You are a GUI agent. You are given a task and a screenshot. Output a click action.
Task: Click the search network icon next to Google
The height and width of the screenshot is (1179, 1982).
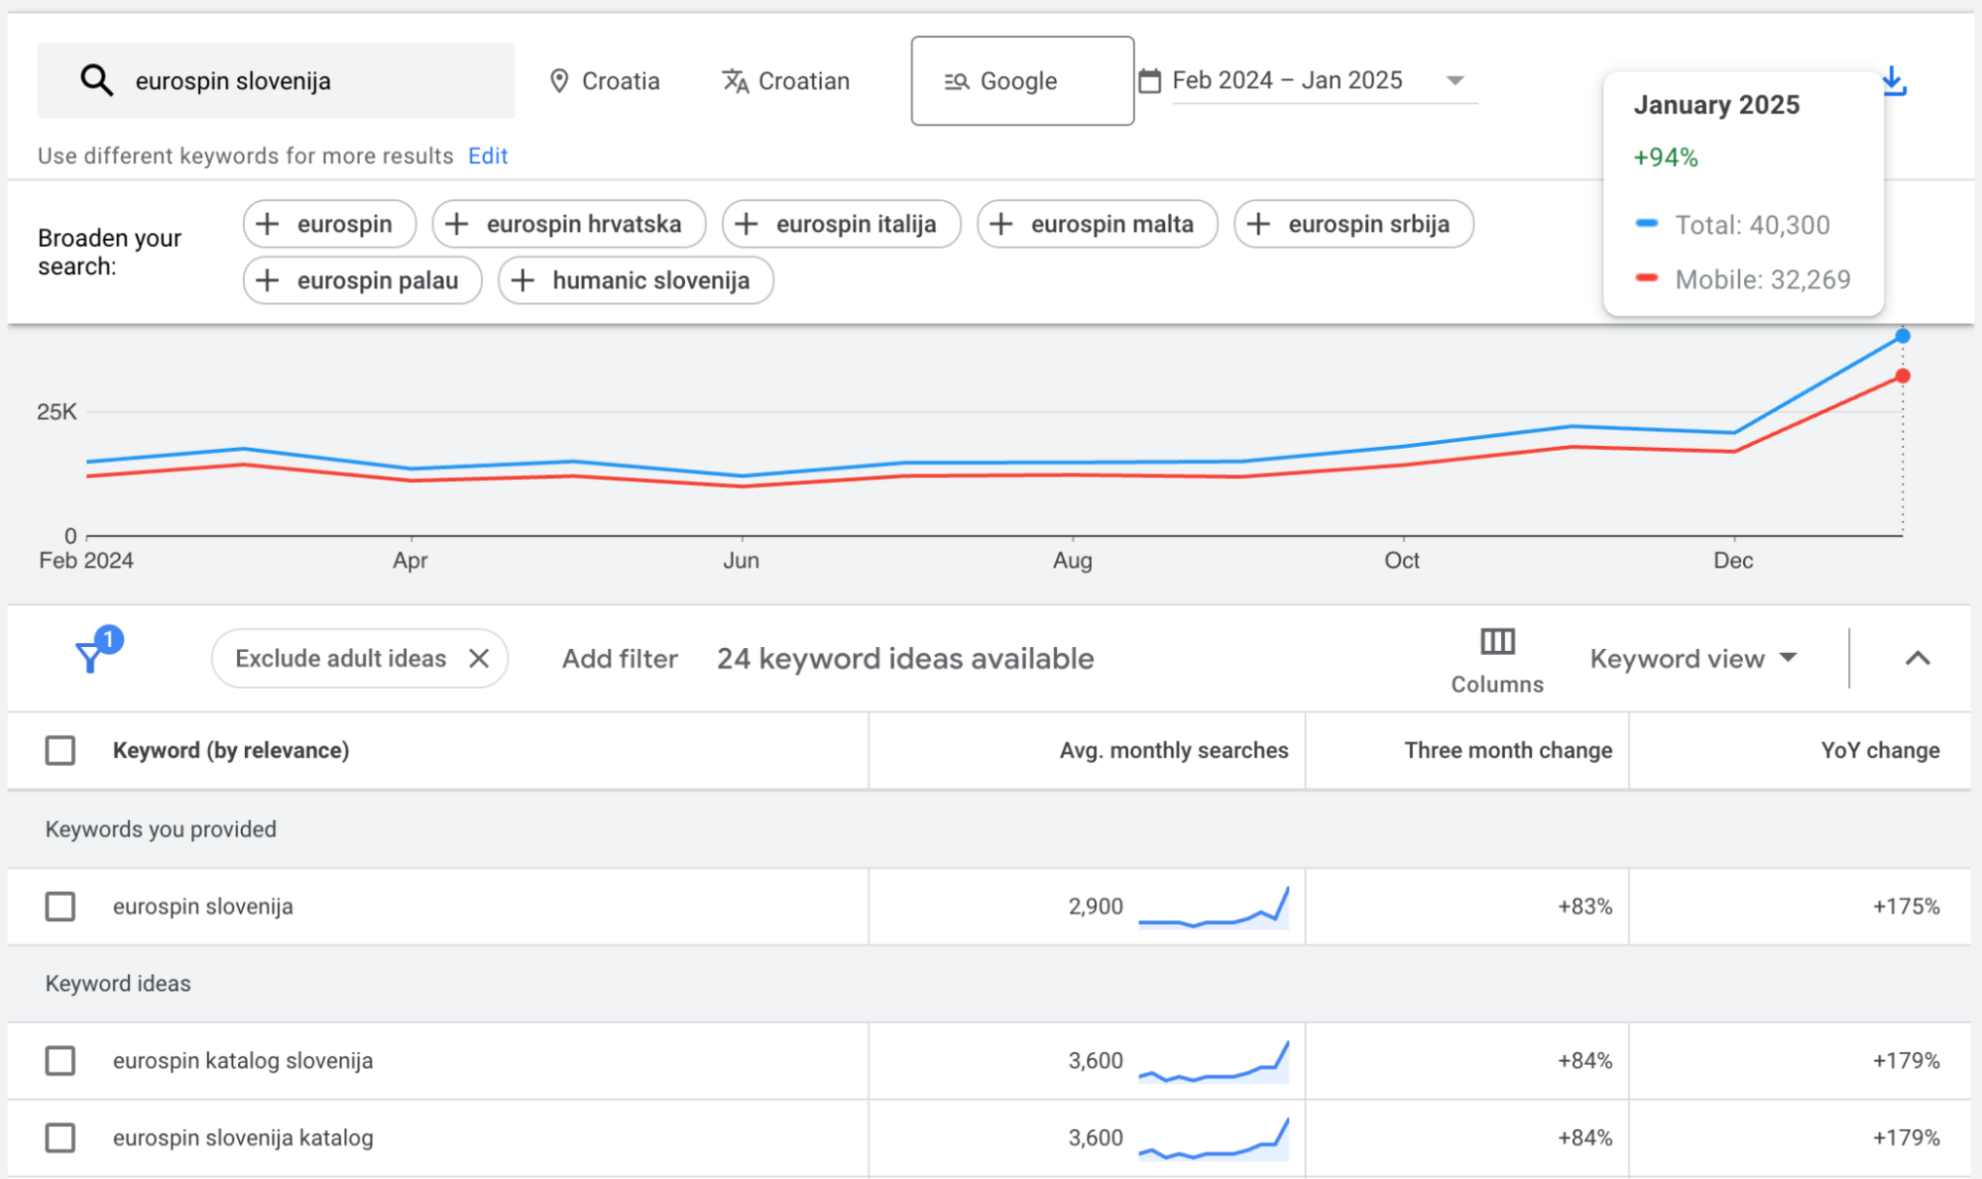pyautogui.click(x=956, y=81)
